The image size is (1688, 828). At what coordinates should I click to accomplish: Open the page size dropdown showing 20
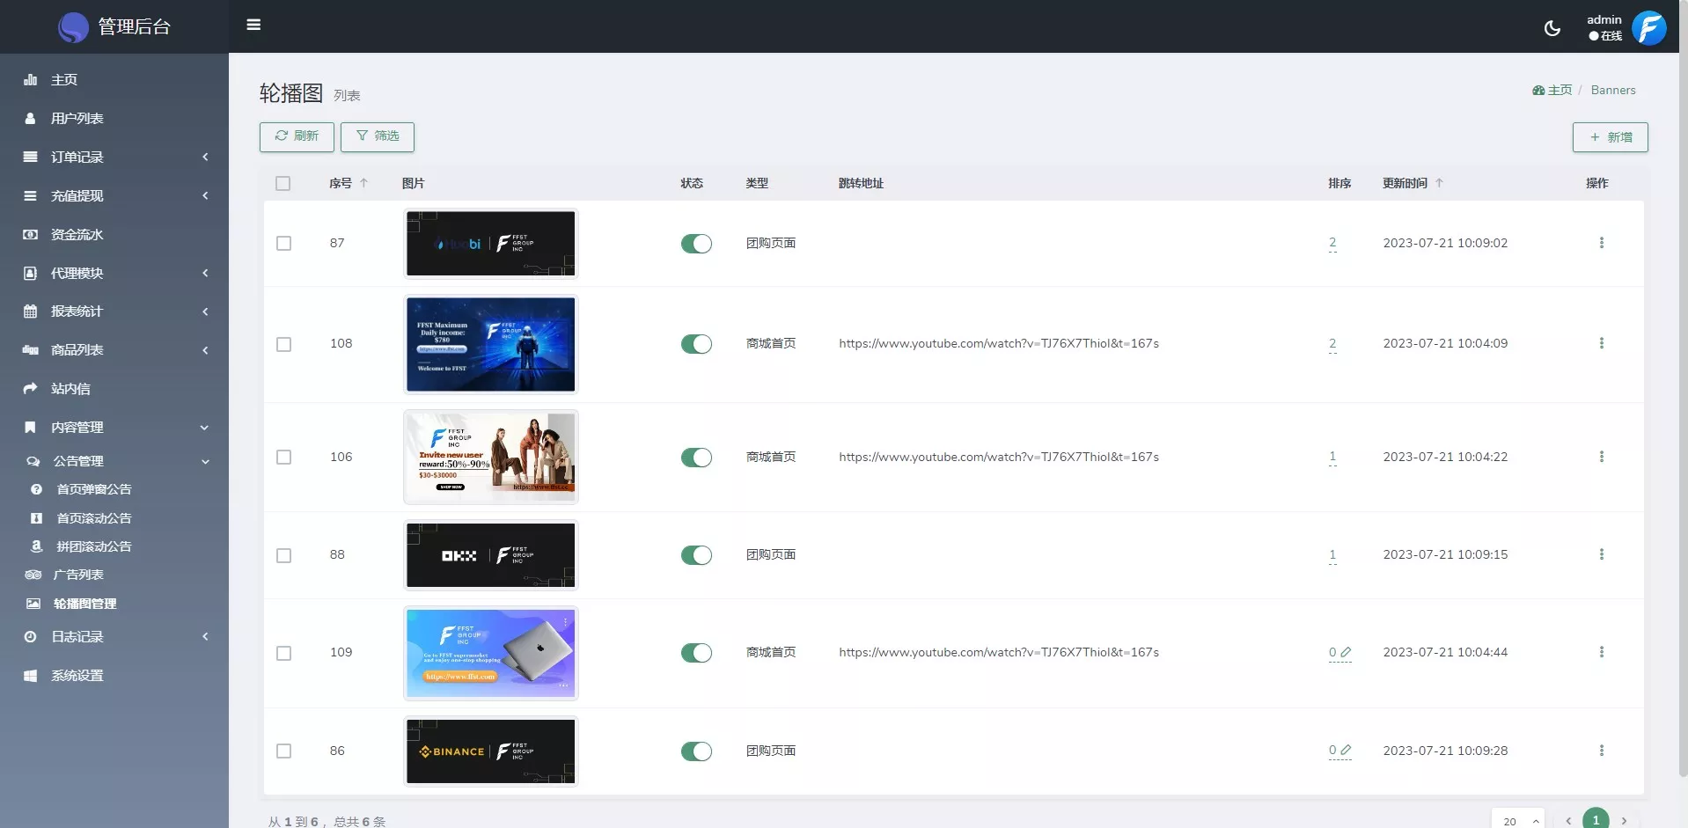[x=1517, y=820]
